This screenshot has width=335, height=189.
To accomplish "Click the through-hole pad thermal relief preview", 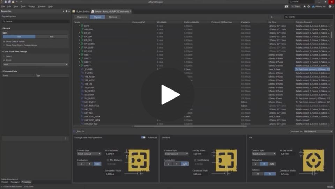I will (x=139, y=160).
